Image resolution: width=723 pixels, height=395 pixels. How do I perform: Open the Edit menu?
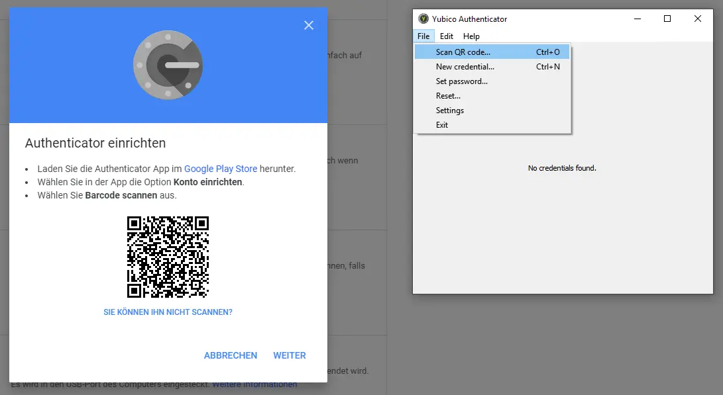(447, 36)
